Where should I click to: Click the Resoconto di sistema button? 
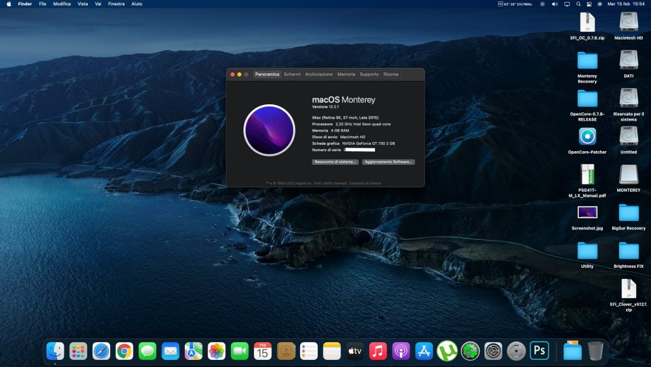(x=335, y=162)
